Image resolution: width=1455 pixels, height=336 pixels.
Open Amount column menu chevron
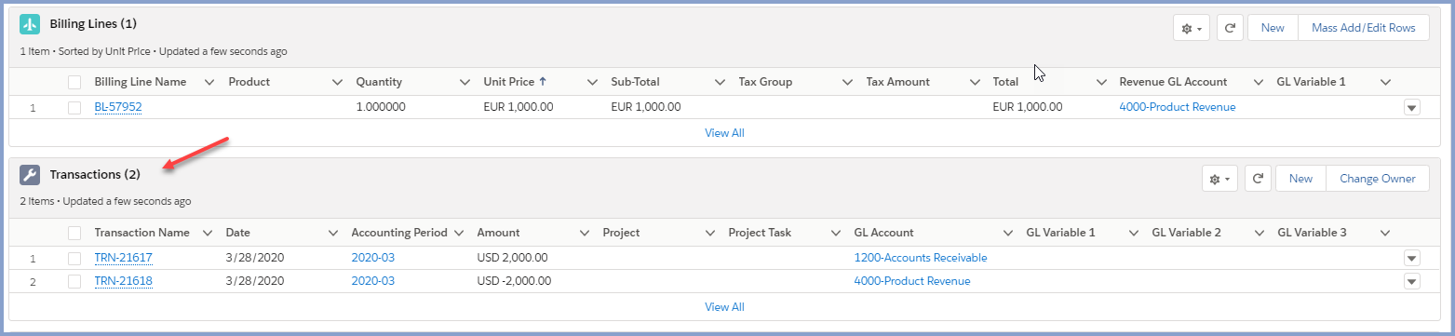(585, 233)
